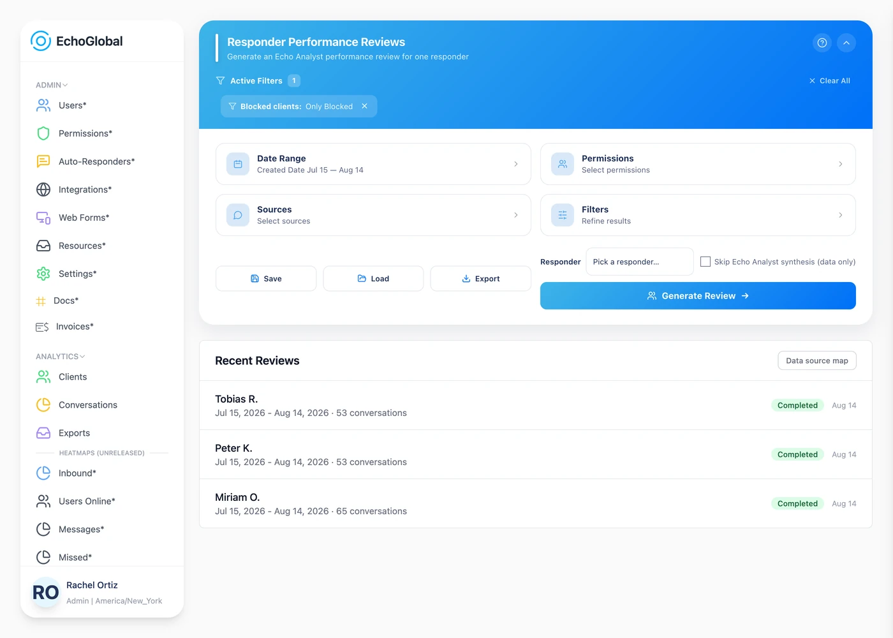Open the Data source map
The image size is (893, 638).
click(817, 360)
